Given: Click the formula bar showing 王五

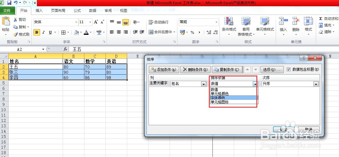Looking at the screenshot, I should click(203, 49).
